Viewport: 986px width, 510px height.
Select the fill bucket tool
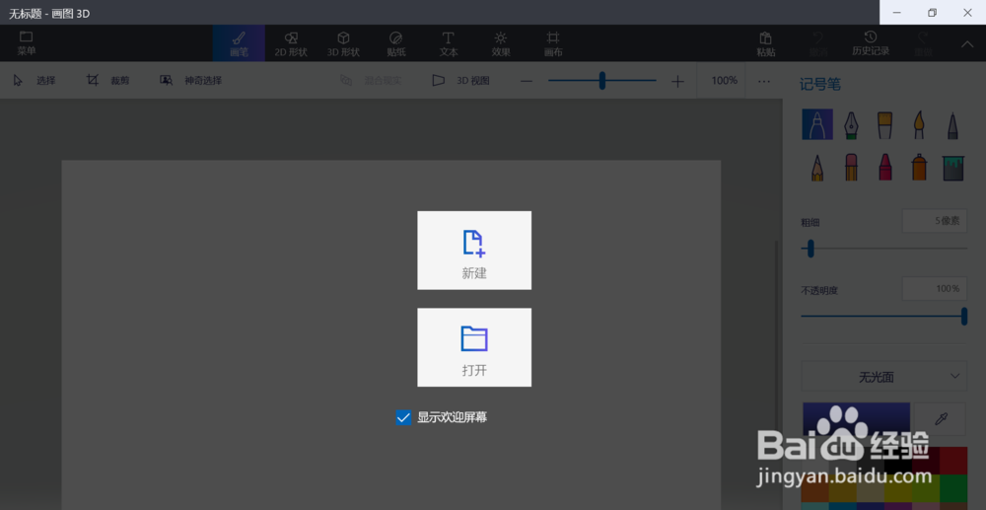tap(953, 168)
